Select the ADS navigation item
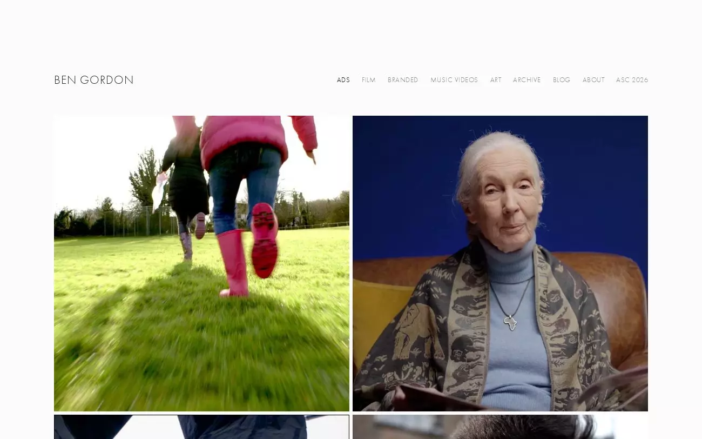The height and width of the screenshot is (439, 702). (343, 80)
